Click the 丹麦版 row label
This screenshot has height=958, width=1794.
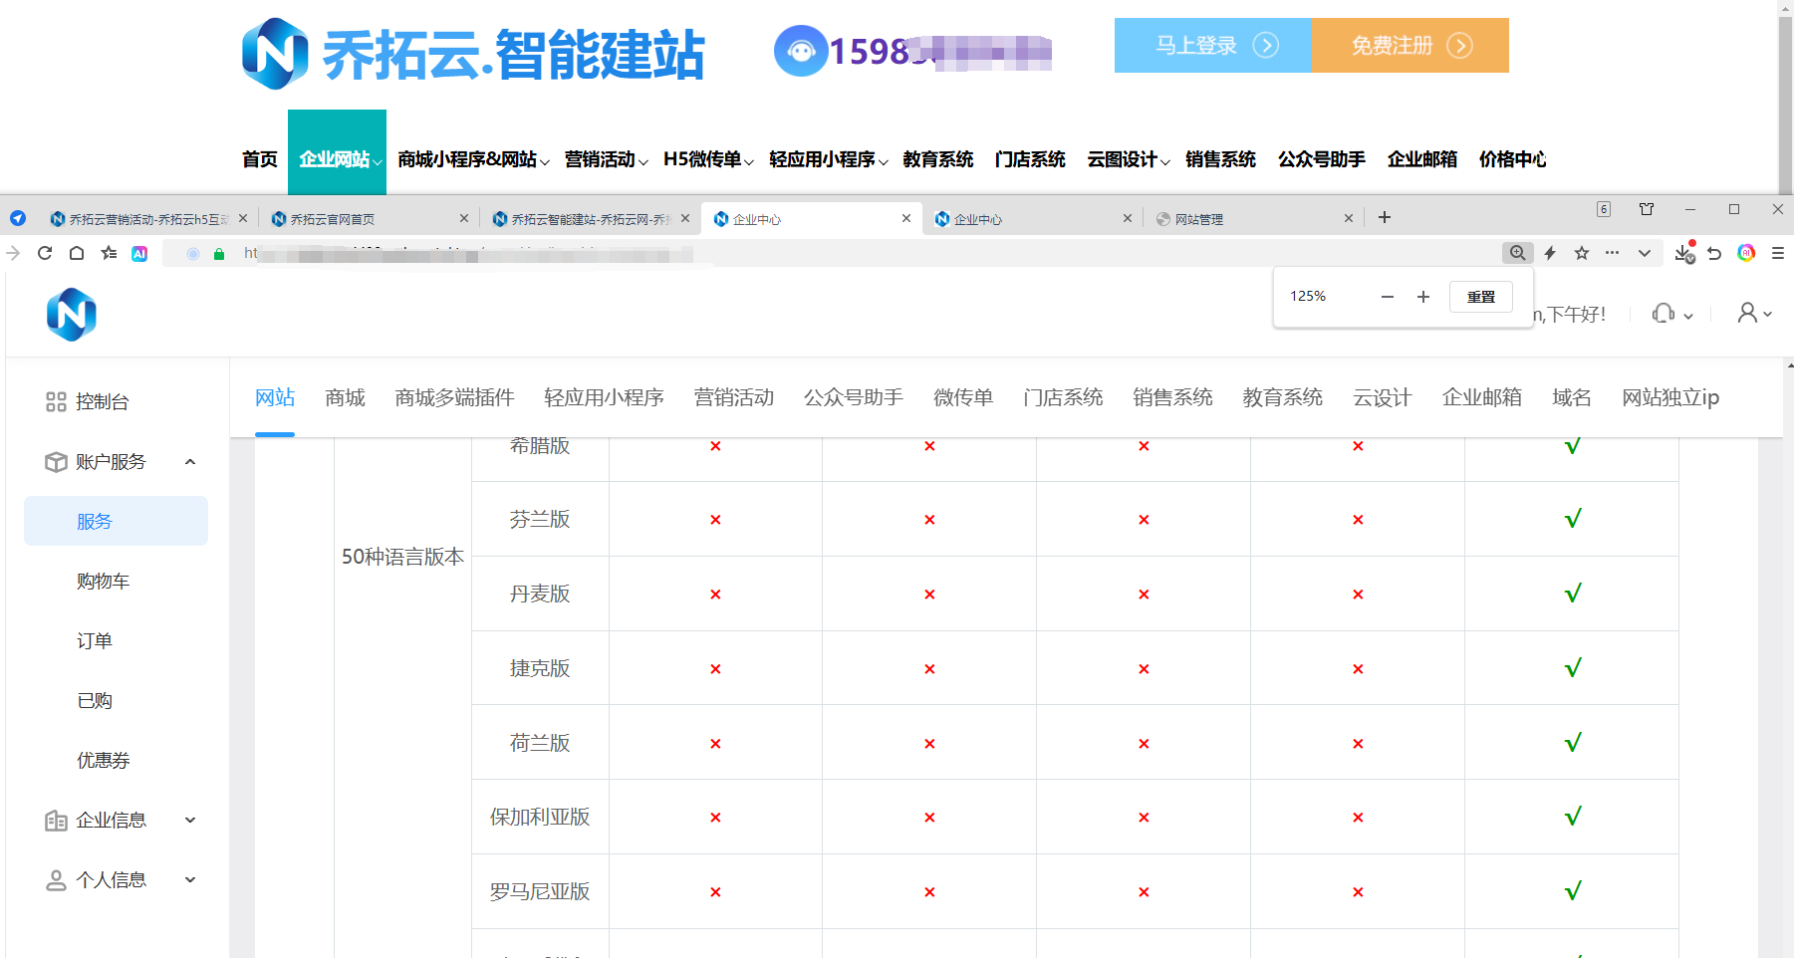[x=540, y=594]
